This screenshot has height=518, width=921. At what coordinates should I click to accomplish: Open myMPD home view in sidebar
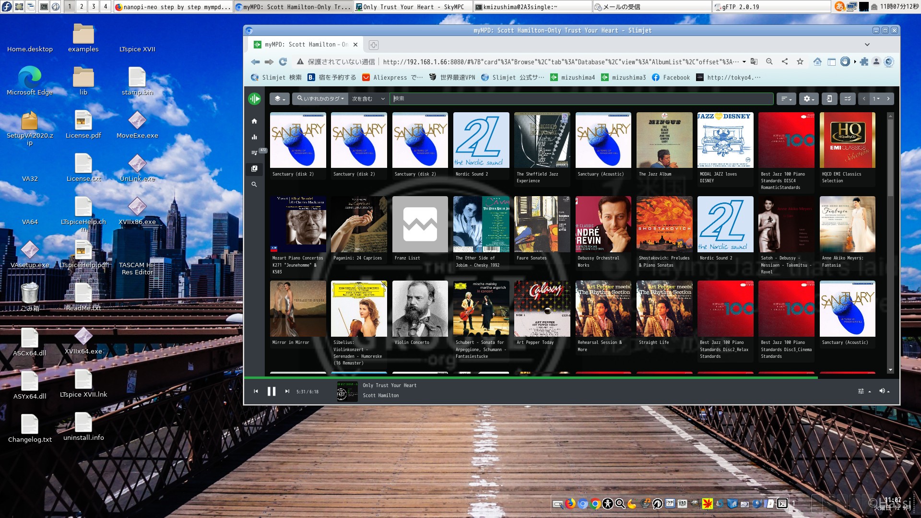254,121
